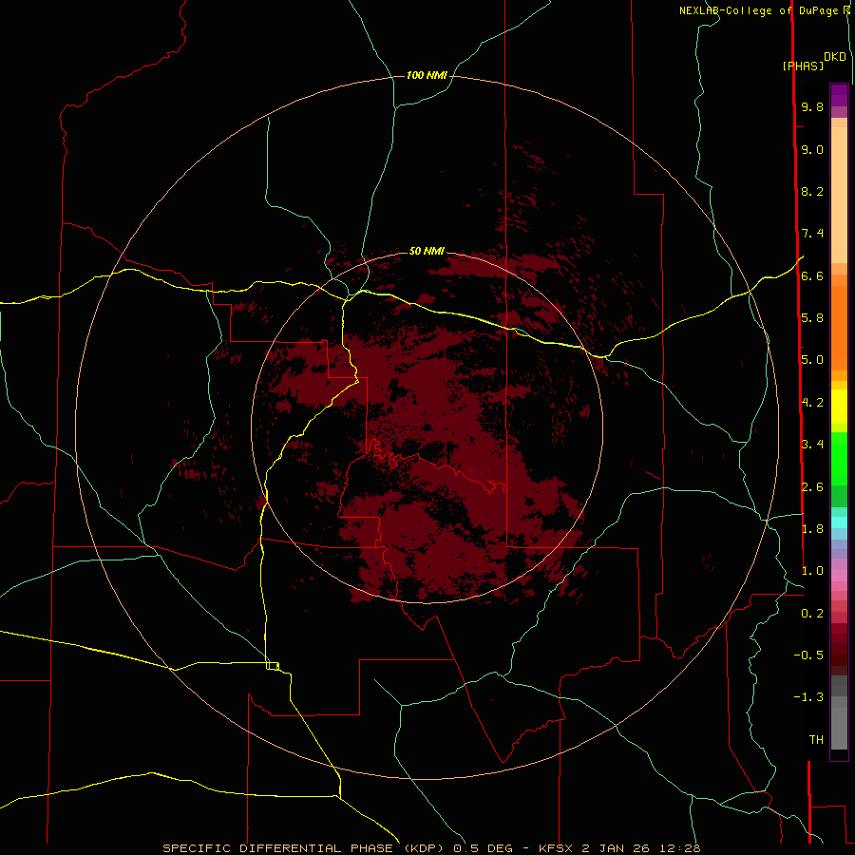Click the bright green color bar segment
855x855 pixels.
click(839, 459)
